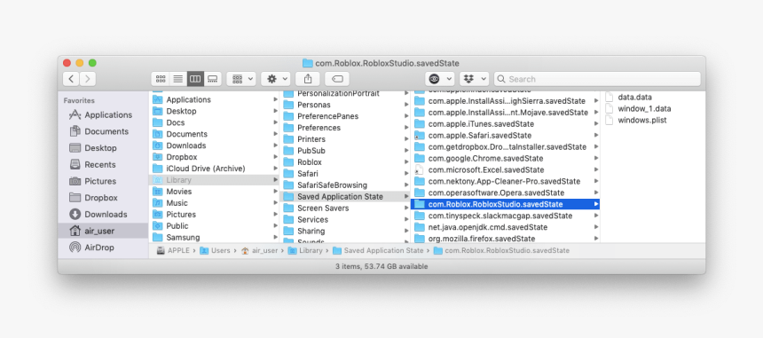Switch to column view
The width and height of the screenshot is (763, 338).
pyautogui.click(x=195, y=79)
